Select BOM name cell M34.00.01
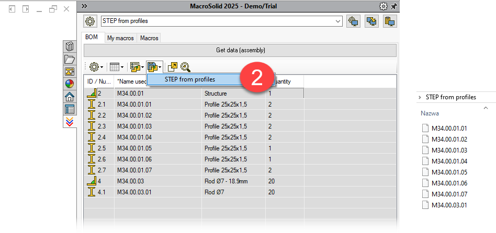 click(158, 94)
